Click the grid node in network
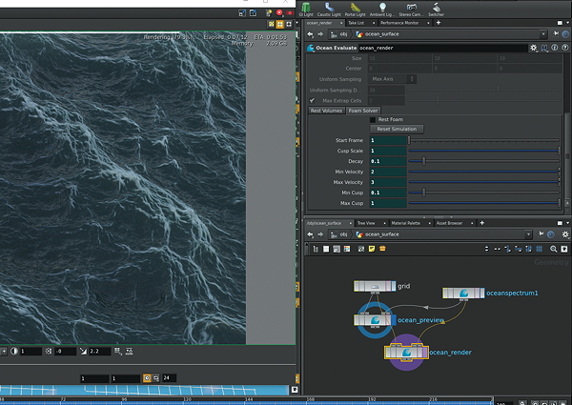The height and width of the screenshot is (405, 572). click(374, 286)
